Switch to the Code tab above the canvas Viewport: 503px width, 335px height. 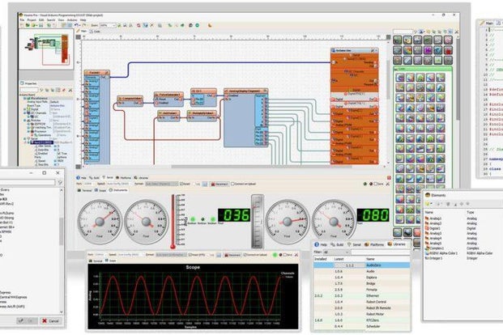pyautogui.click(x=95, y=32)
